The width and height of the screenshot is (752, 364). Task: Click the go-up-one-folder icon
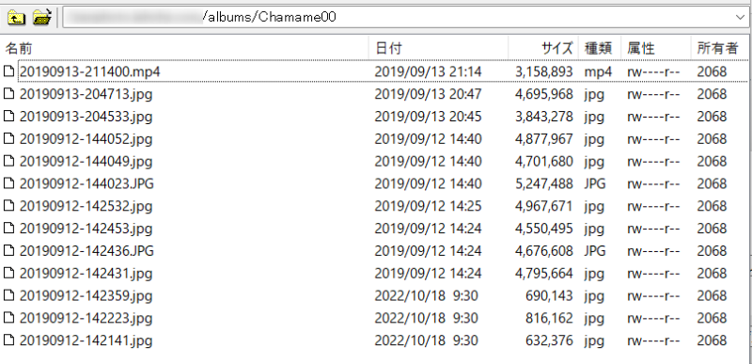pyautogui.click(x=16, y=17)
